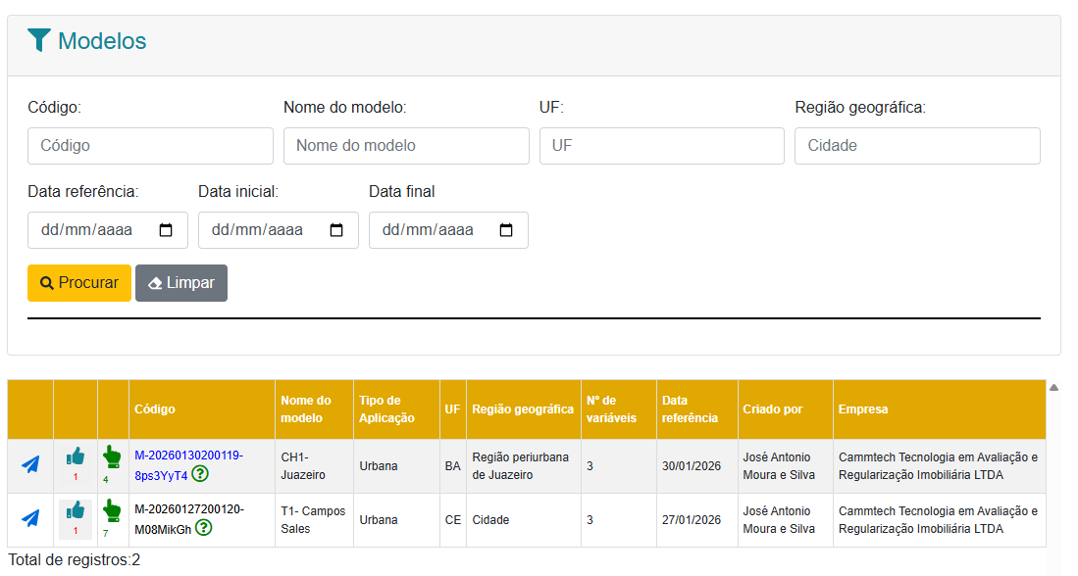Image resolution: width=1078 pixels, height=576 pixels.
Task: Focus the Código input field
Action: tap(150, 146)
